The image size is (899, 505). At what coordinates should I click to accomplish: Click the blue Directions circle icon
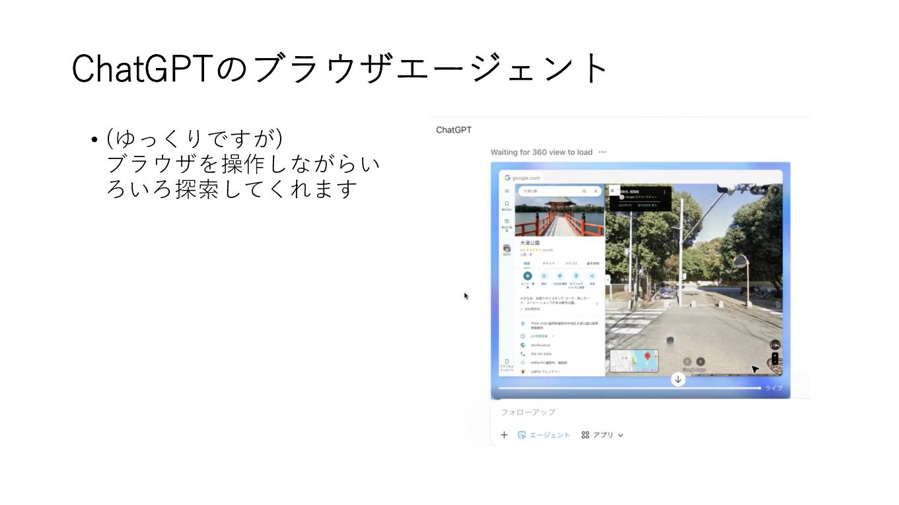click(x=528, y=276)
